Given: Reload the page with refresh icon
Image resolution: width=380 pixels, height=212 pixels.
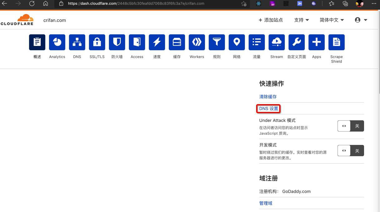Looking at the screenshot, I should (32, 3).
